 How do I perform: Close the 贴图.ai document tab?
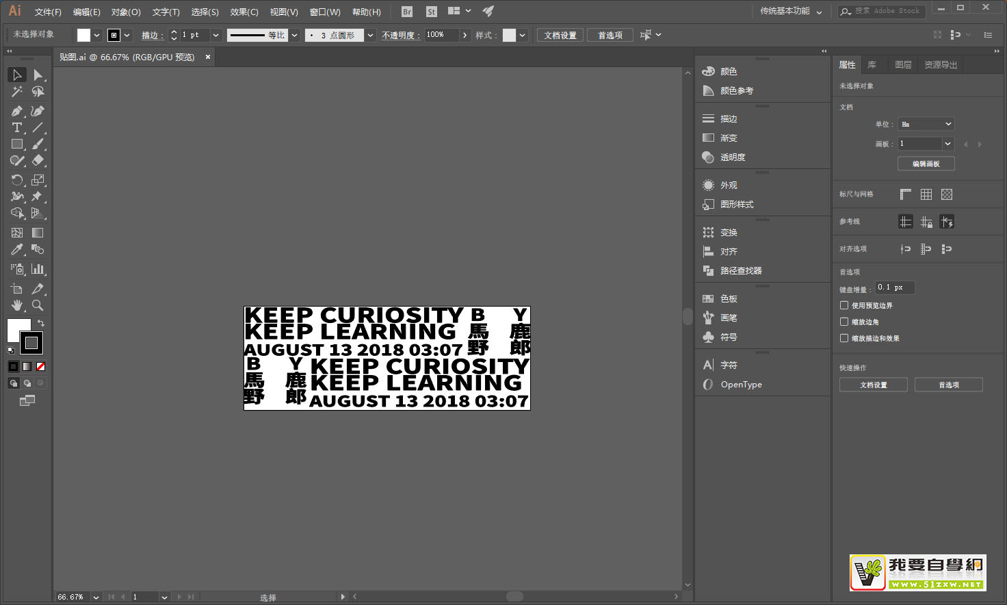[x=208, y=57]
